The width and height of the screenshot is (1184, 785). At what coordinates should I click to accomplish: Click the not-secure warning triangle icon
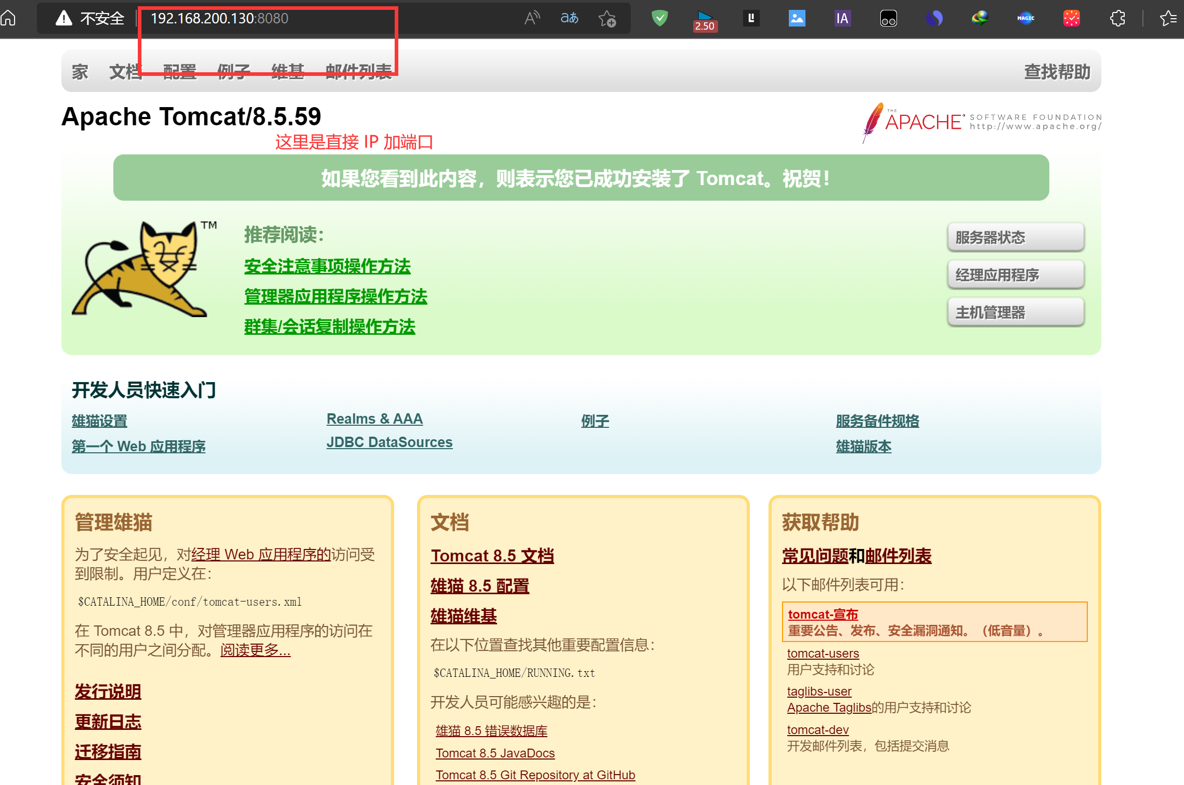coord(63,18)
